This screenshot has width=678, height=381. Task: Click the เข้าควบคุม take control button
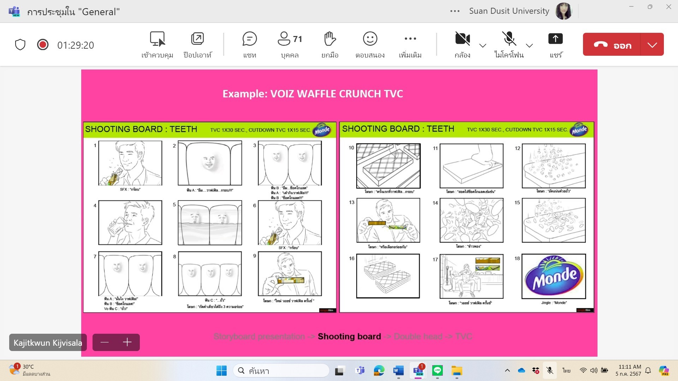[157, 45]
